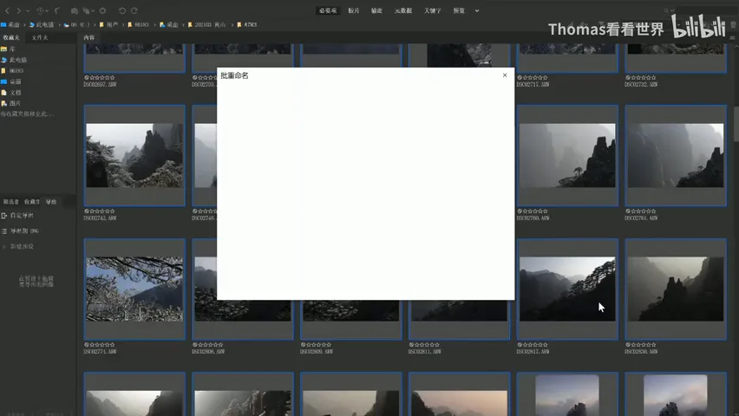Open the recent files clock icon
This screenshot has height=416, width=739.
[x=40, y=11]
